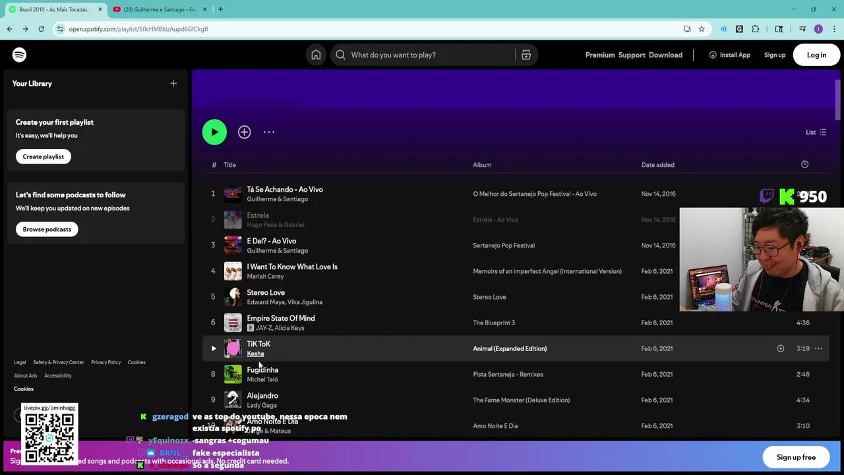Screen dimensions: 844x475
Task: Open Empire State Of Mind track
Action: tap(281, 318)
